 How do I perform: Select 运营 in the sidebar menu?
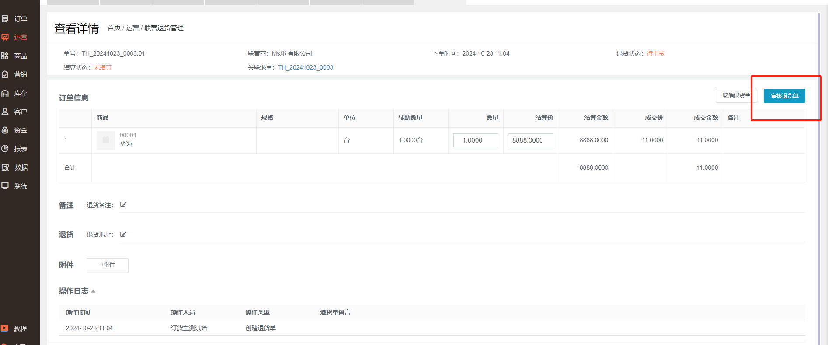coord(21,37)
